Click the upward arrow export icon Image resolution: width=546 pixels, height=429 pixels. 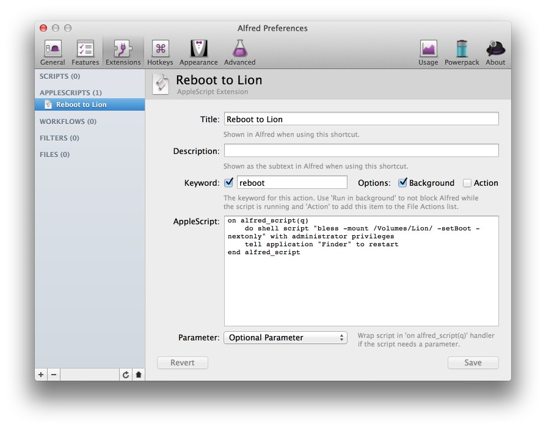pyautogui.click(x=139, y=375)
